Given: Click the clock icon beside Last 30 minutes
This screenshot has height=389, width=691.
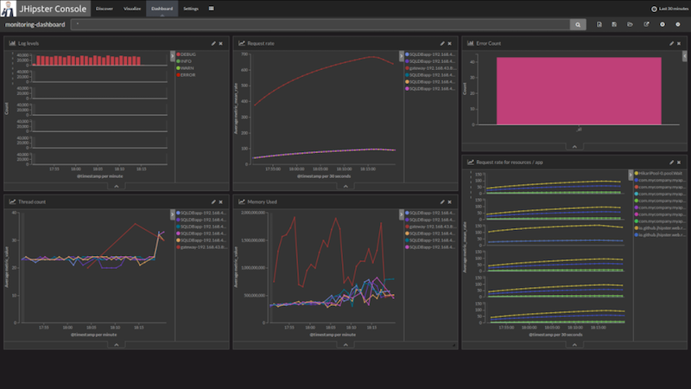Looking at the screenshot, I should coord(652,8).
